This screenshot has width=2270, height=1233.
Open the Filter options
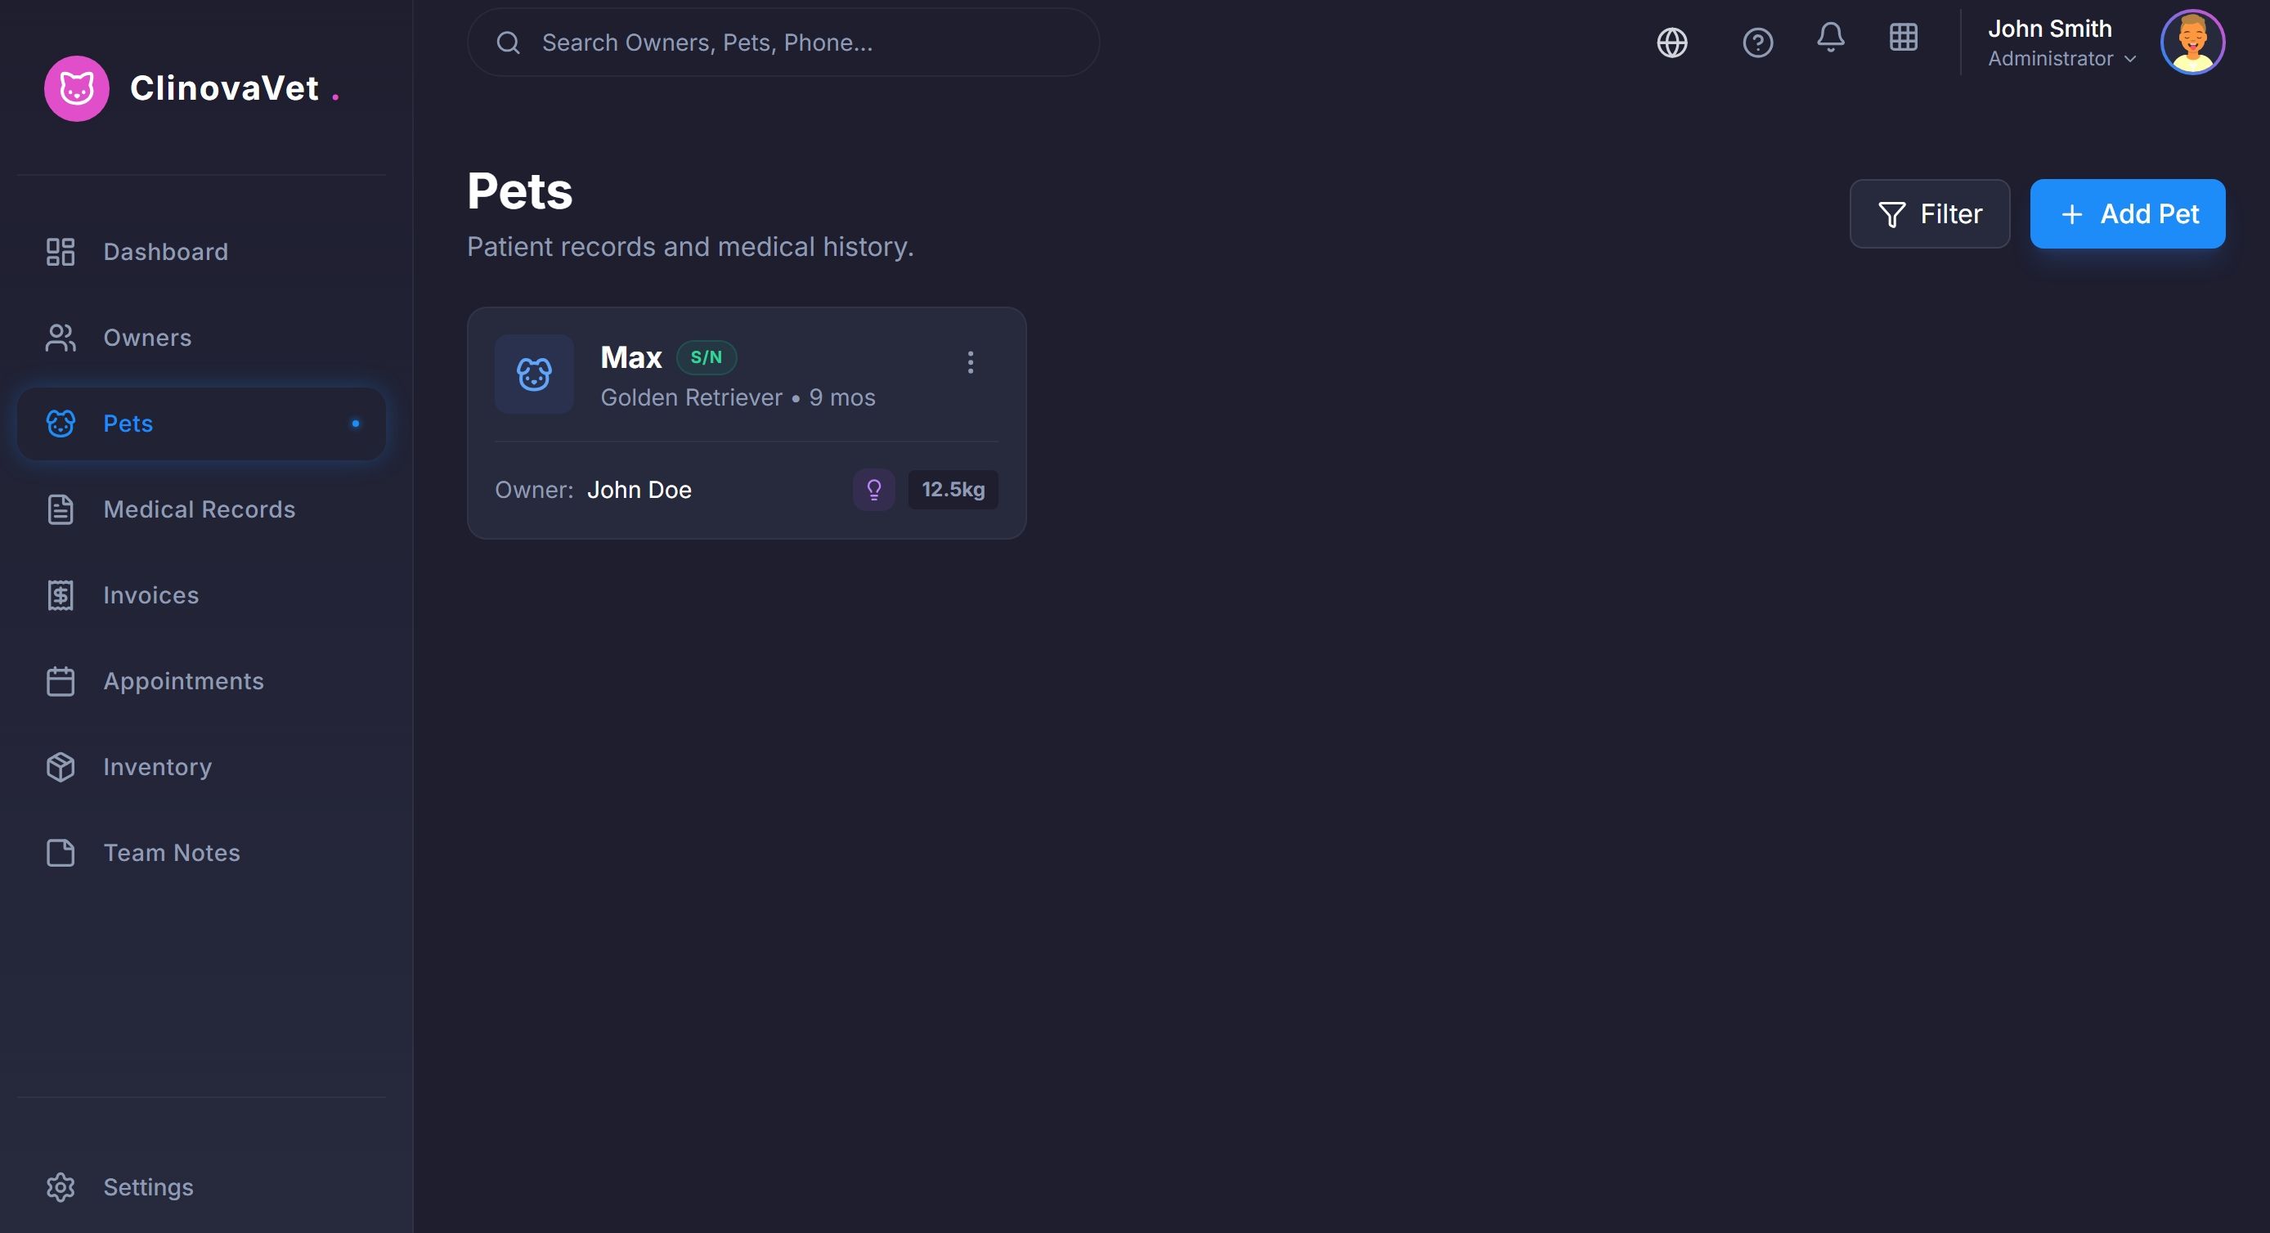point(1929,214)
